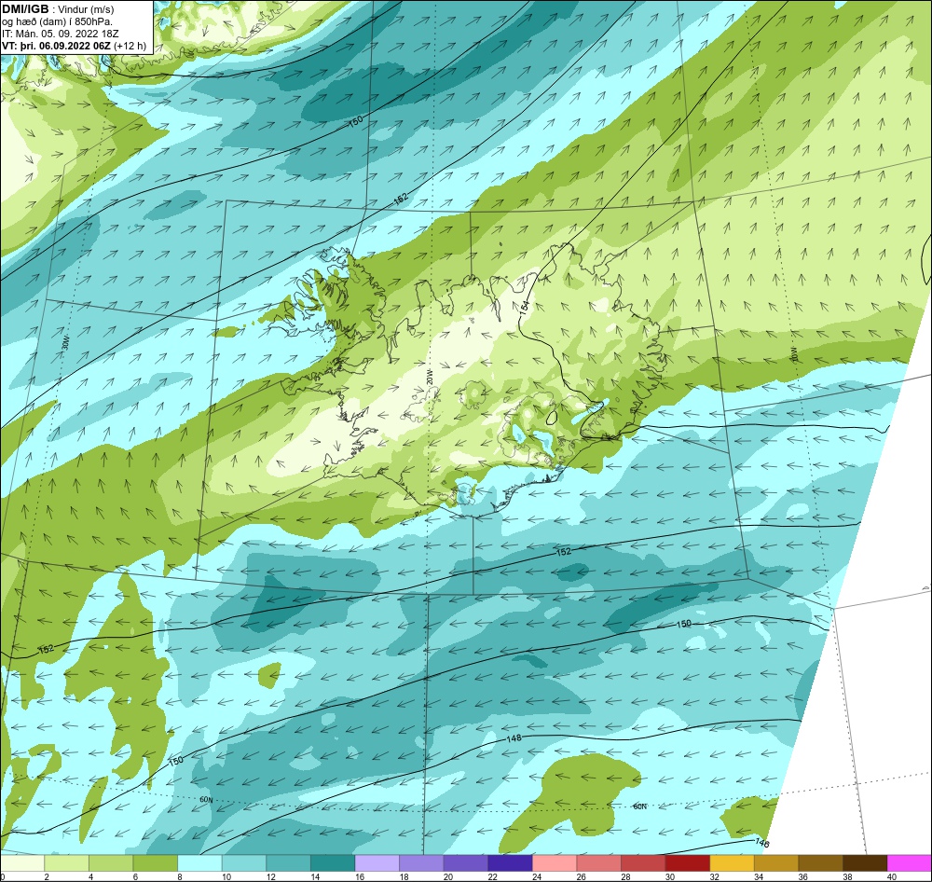Click the salmon 26–28 m/s legend swatch
The image size is (932, 882).
click(598, 863)
